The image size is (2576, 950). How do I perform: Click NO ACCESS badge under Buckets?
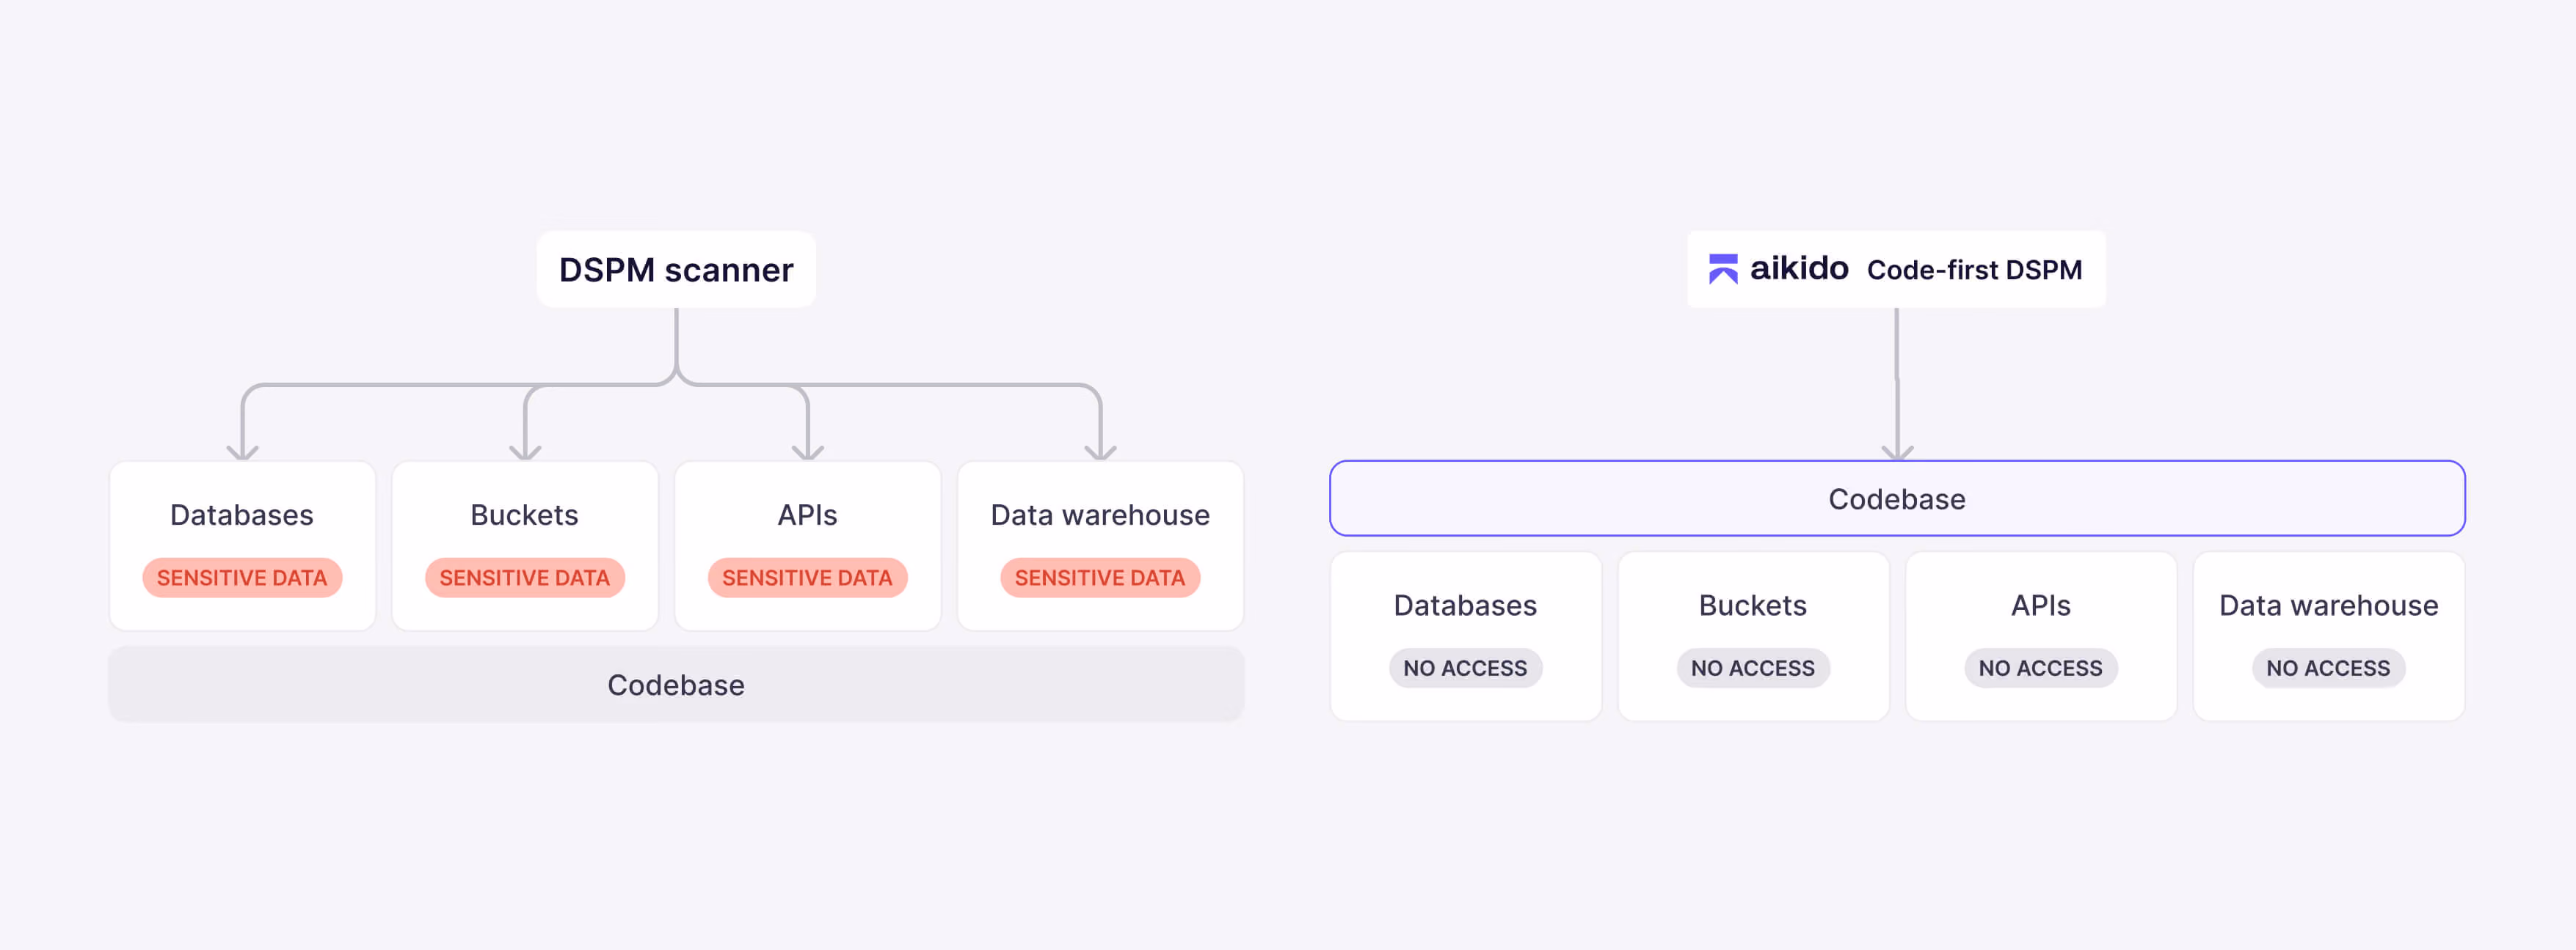pyautogui.click(x=1753, y=669)
